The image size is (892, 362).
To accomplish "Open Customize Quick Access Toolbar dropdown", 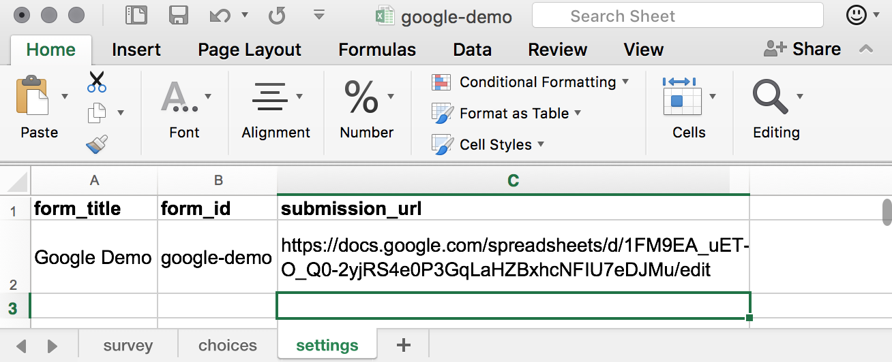I will point(318,15).
